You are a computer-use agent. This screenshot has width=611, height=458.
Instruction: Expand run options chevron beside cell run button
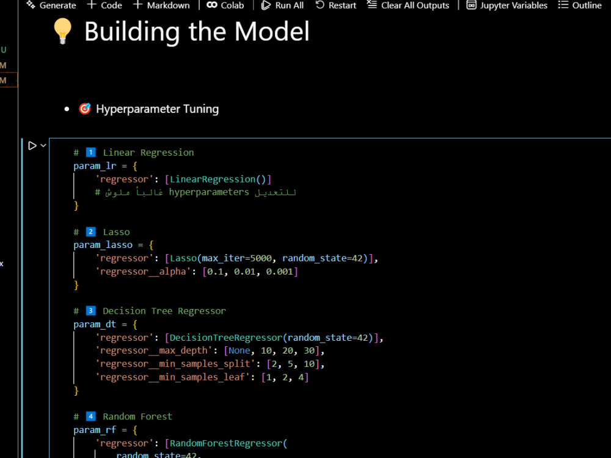[x=43, y=146]
